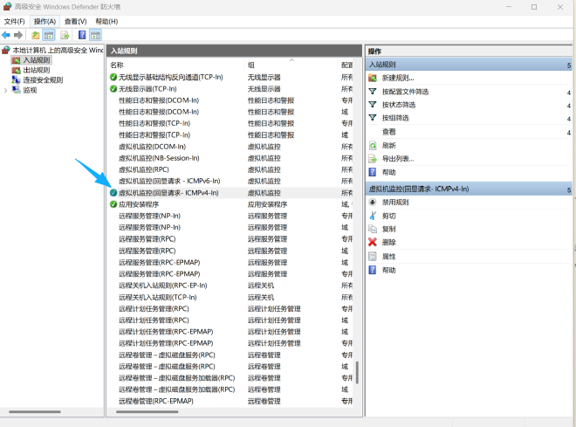Open 属性 for the selected rule
Viewport: 576px width, 427px height.
(x=388, y=256)
